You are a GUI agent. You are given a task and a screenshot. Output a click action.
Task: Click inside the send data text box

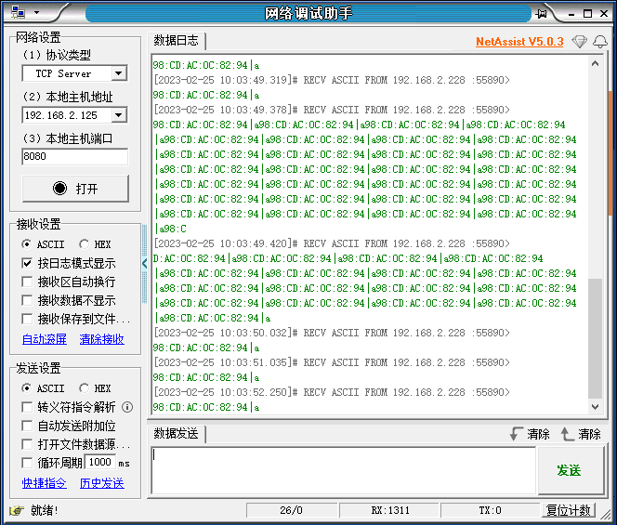pyautogui.click(x=343, y=470)
